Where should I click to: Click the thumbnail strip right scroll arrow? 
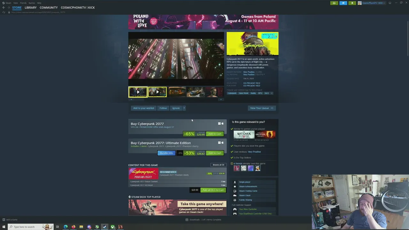point(221,99)
